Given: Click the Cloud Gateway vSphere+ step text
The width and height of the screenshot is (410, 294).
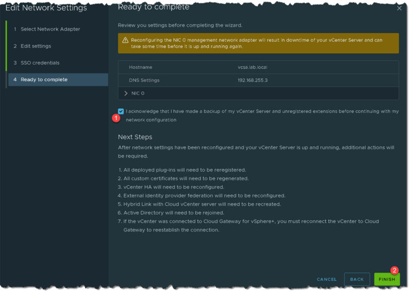Looking at the screenshot, I should (x=251, y=226).
